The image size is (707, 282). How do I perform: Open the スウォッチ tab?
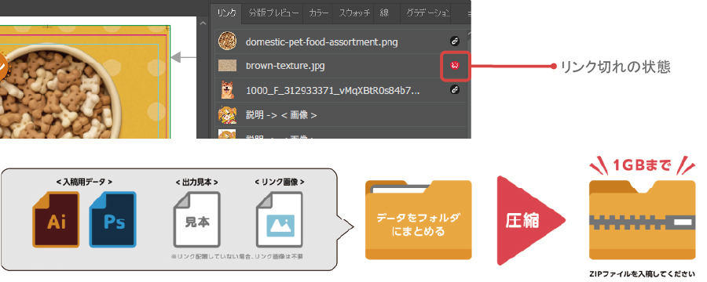[354, 13]
